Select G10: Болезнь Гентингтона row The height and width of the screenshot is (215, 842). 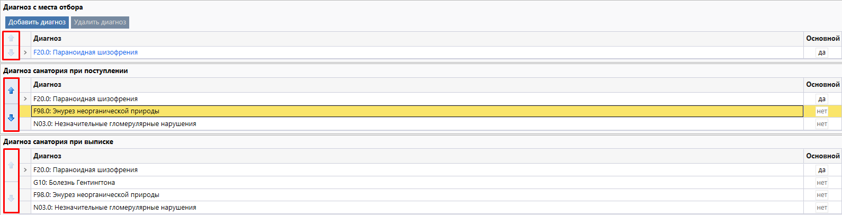click(74, 183)
